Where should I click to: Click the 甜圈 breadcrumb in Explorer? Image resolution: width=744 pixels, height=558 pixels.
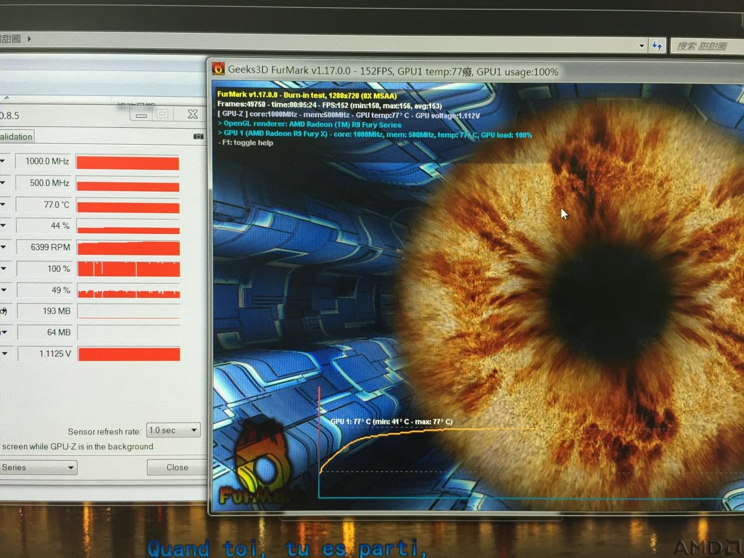click(10, 39)
